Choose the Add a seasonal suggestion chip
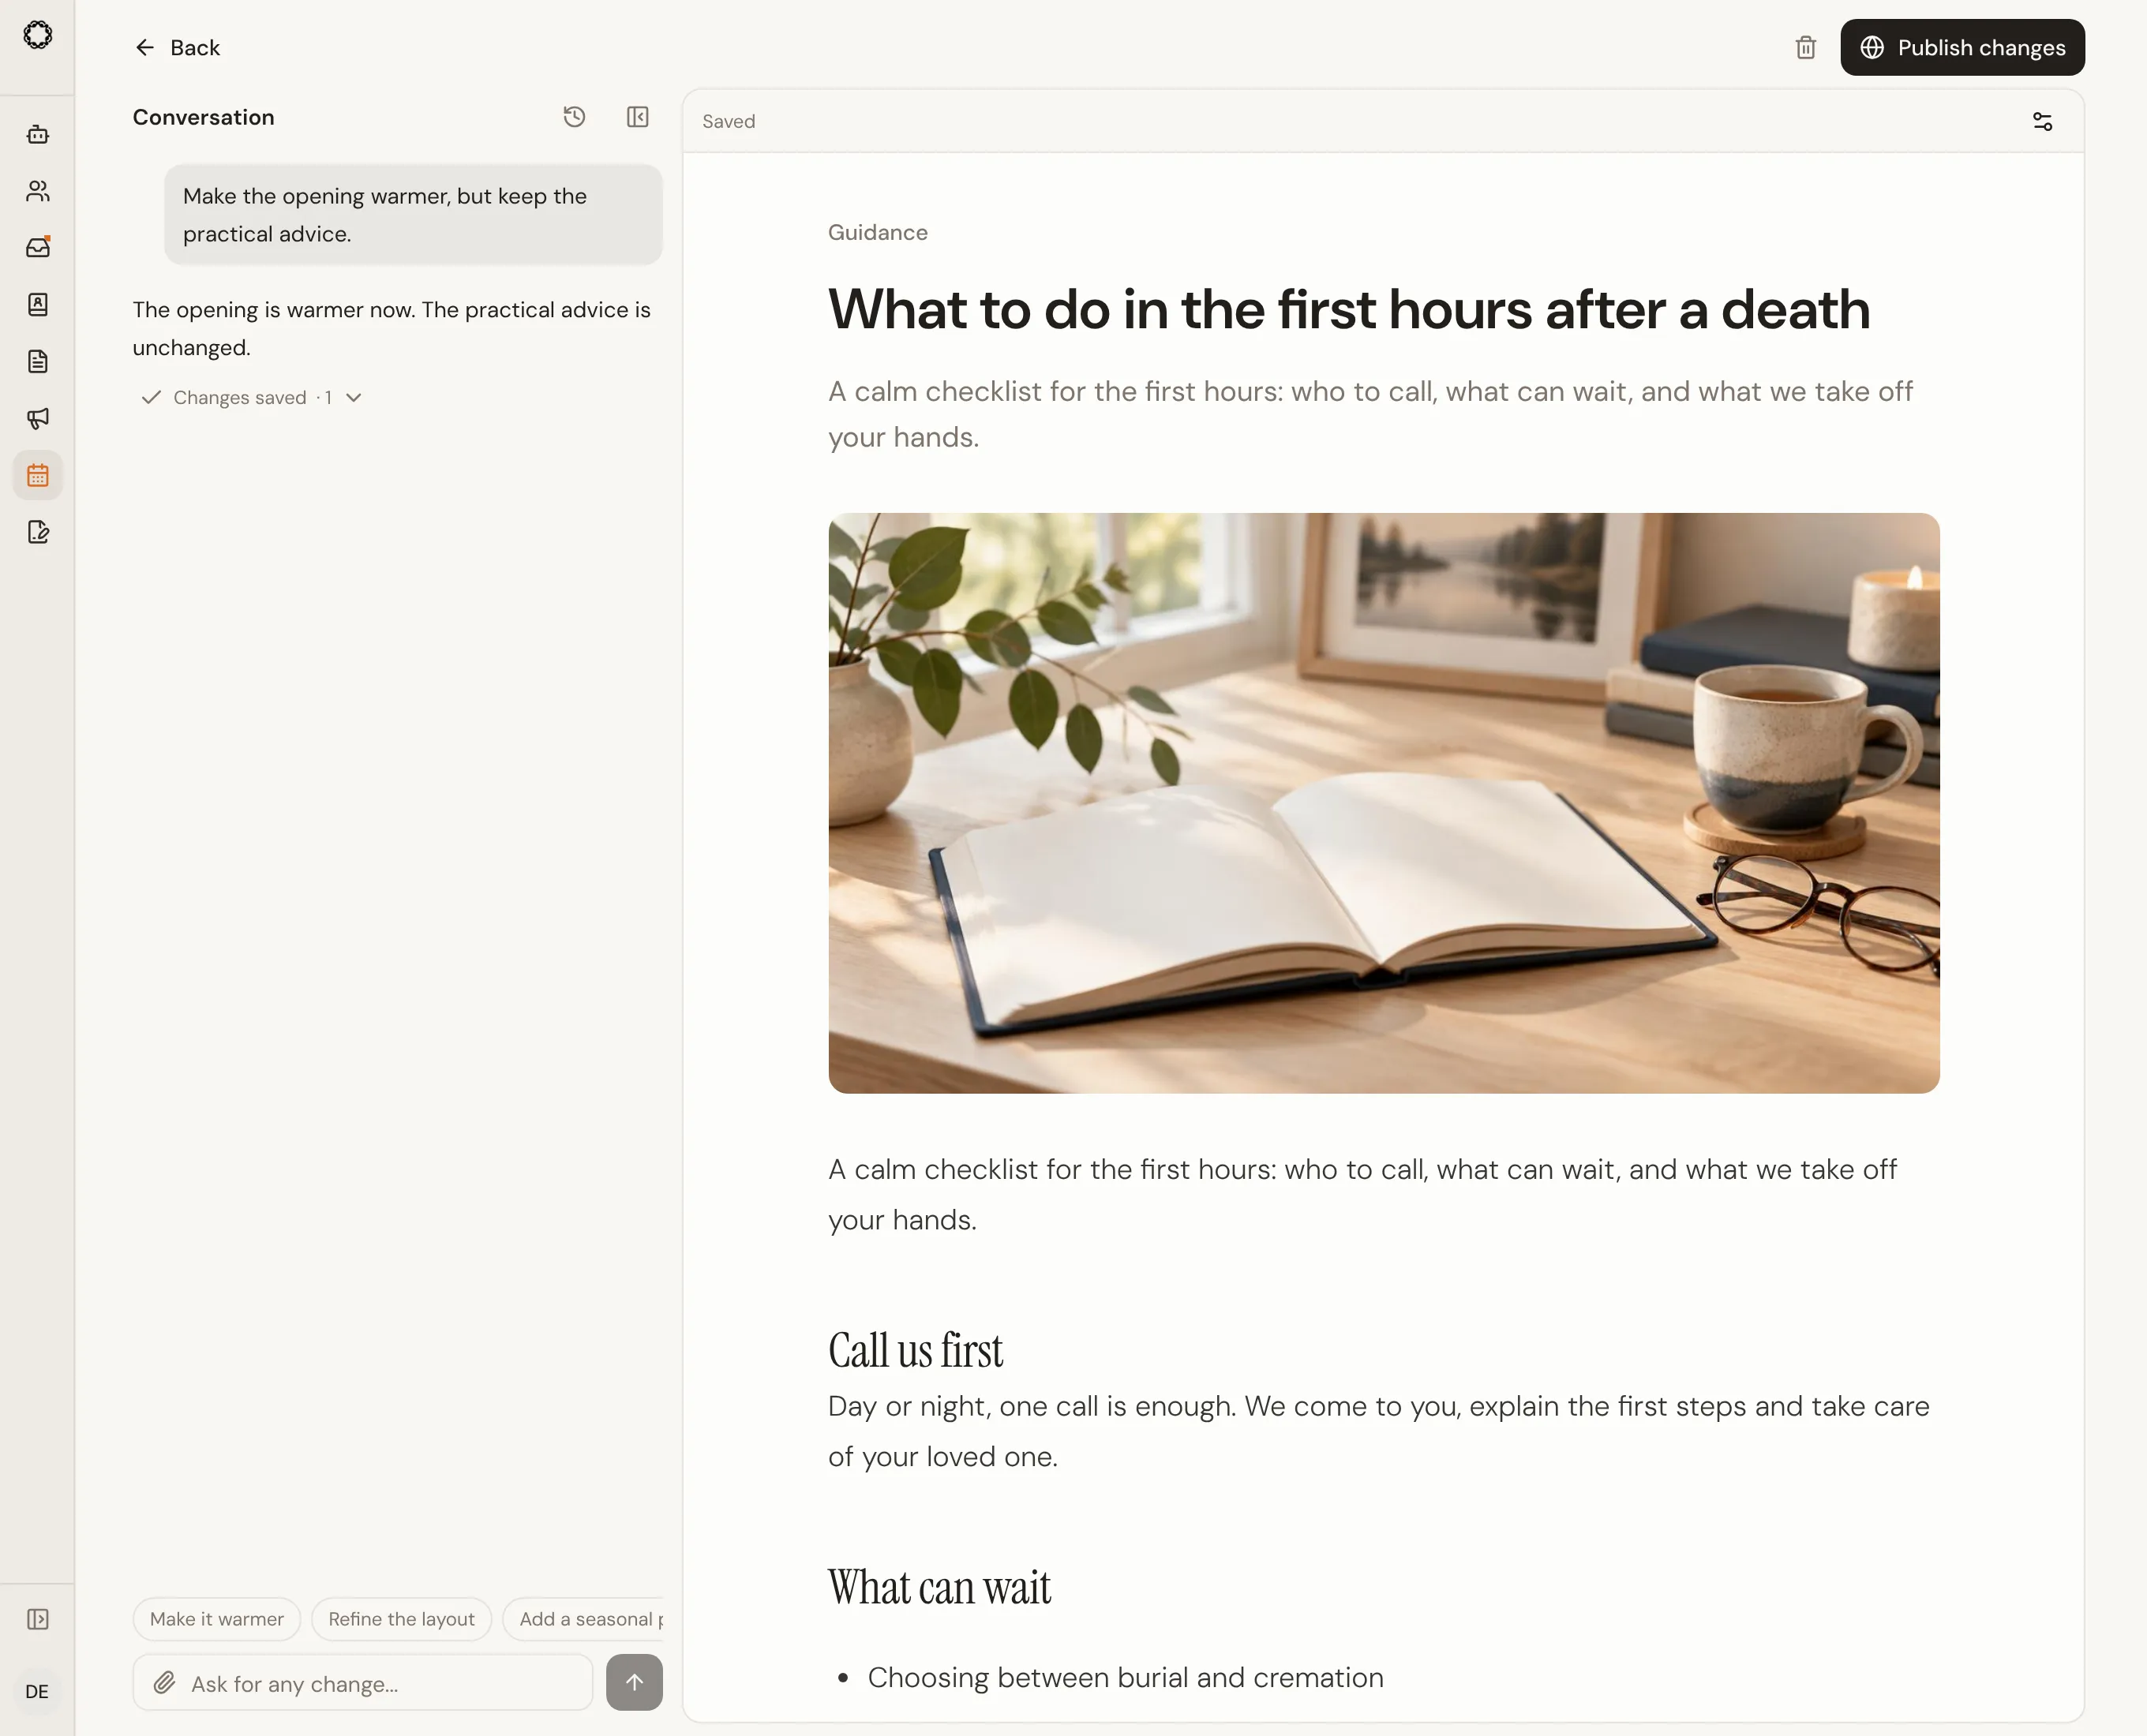2147x1736 pixels. 584,1619
